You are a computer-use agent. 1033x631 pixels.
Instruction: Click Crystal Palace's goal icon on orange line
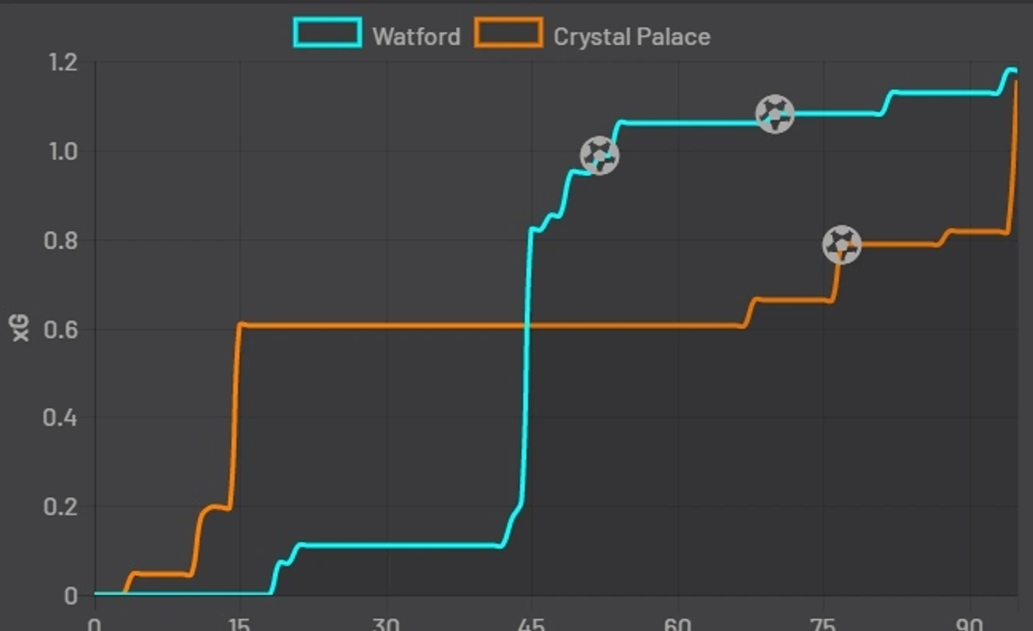pyautogui.click(x=842, y=245)
